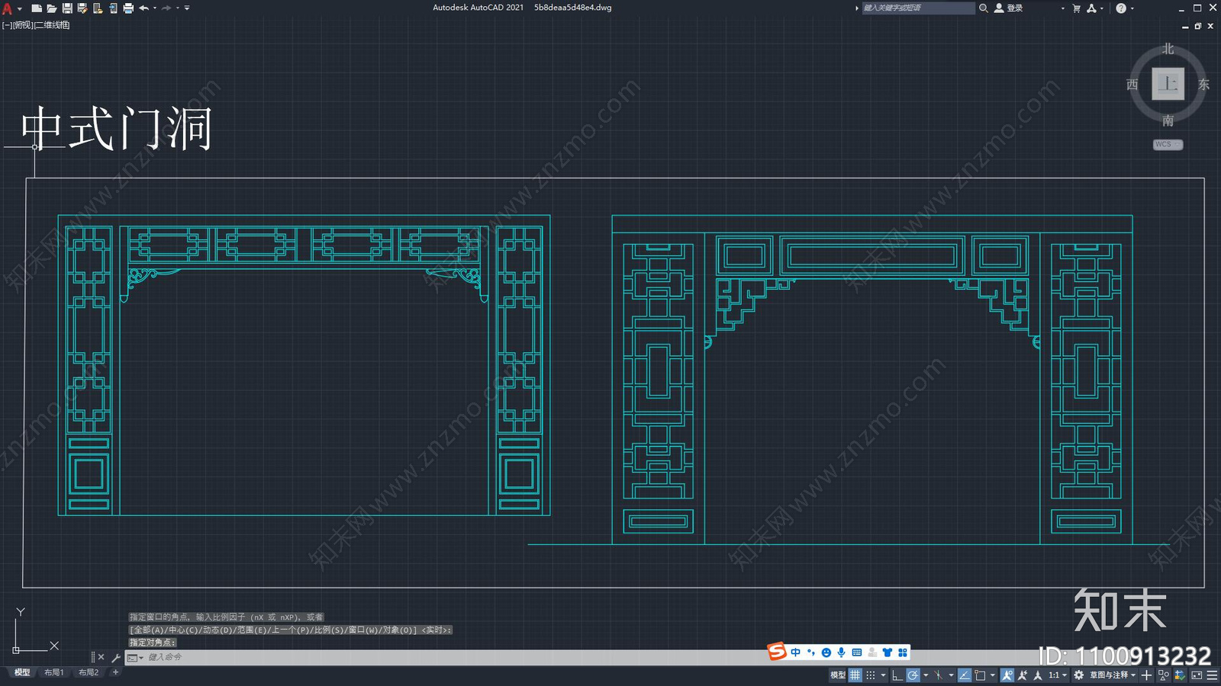Open from Web & Mobile icon
The height and width of the screenshot is (686, 1221).
tap(98, 8)
